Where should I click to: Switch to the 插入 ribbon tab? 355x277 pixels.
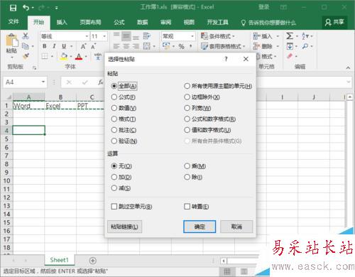pos(62,22)
